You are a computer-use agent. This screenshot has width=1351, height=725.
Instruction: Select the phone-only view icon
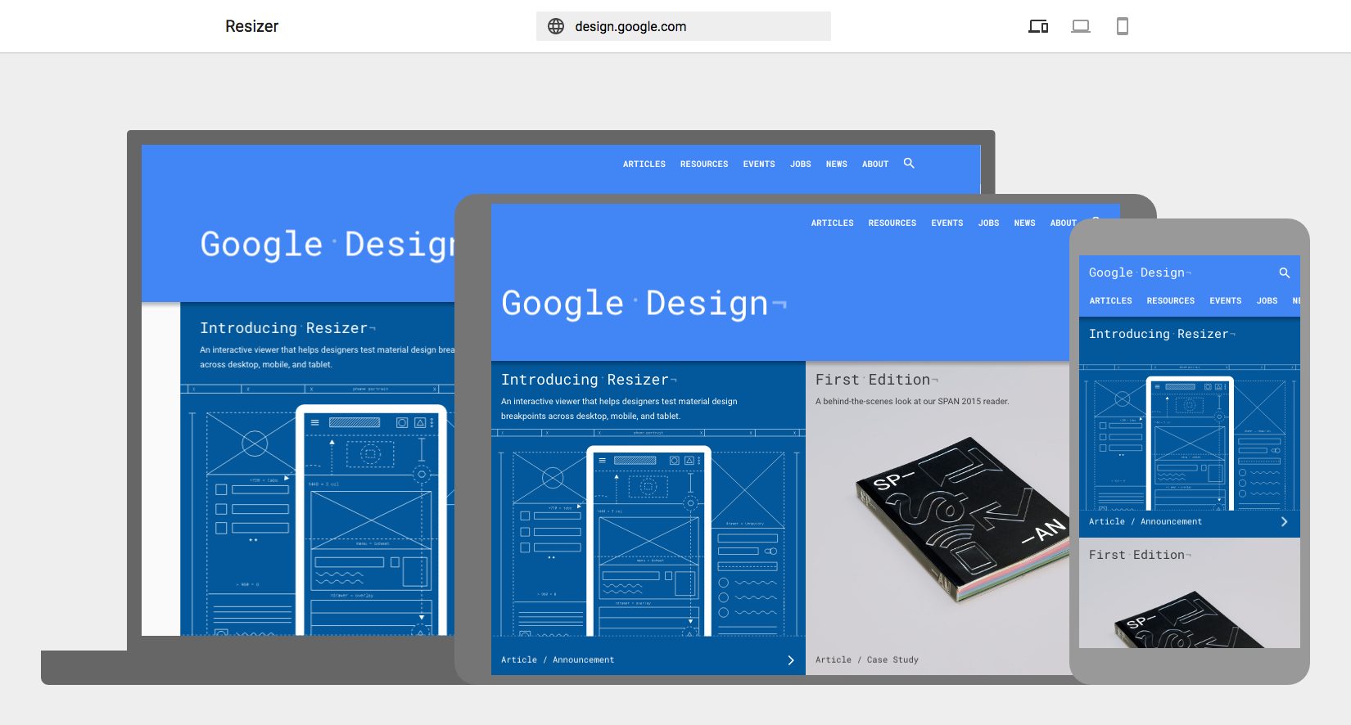1123,26
